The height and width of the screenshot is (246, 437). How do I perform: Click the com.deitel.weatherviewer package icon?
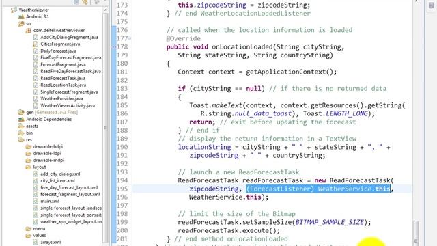29,30
